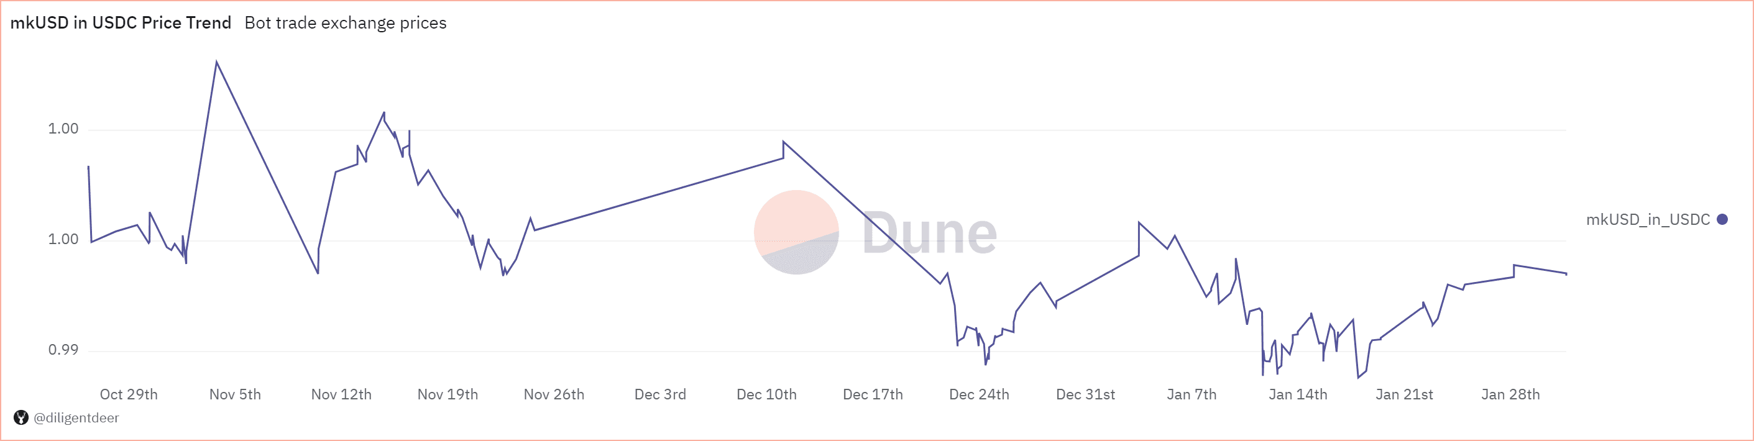The image size is (1754, 441).
Task: Click the Bot trade exchange prices subtitle
Action: point(345,23)
